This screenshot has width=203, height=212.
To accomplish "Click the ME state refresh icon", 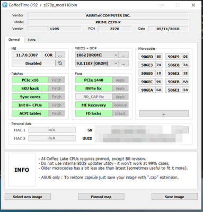I will 60,63.
